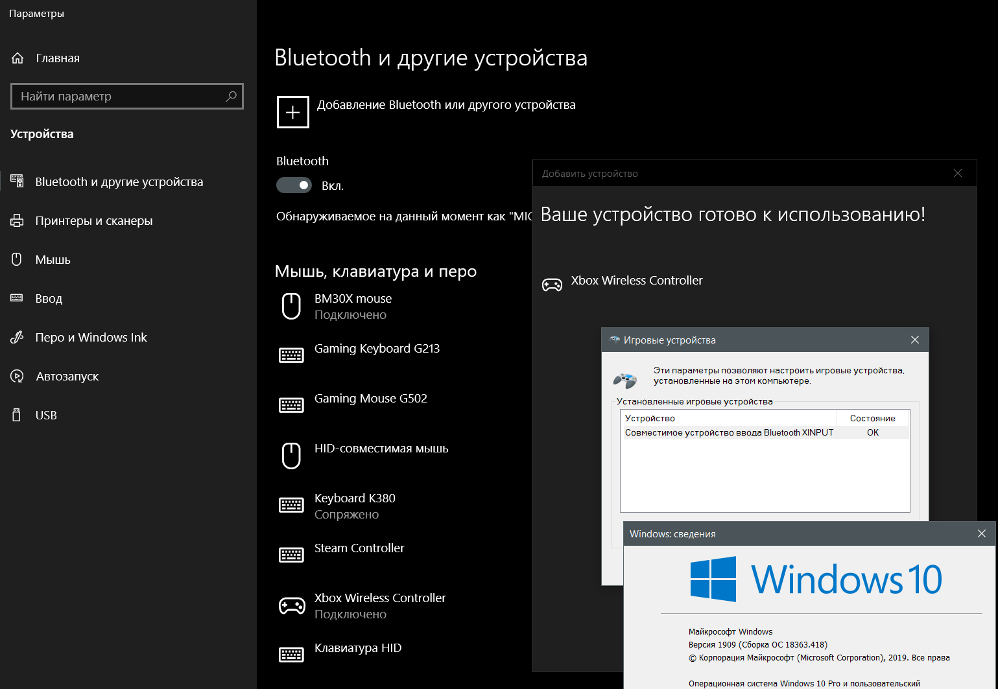Select USB in the sidebar
The image size is (998, 689).
(46, 415)
